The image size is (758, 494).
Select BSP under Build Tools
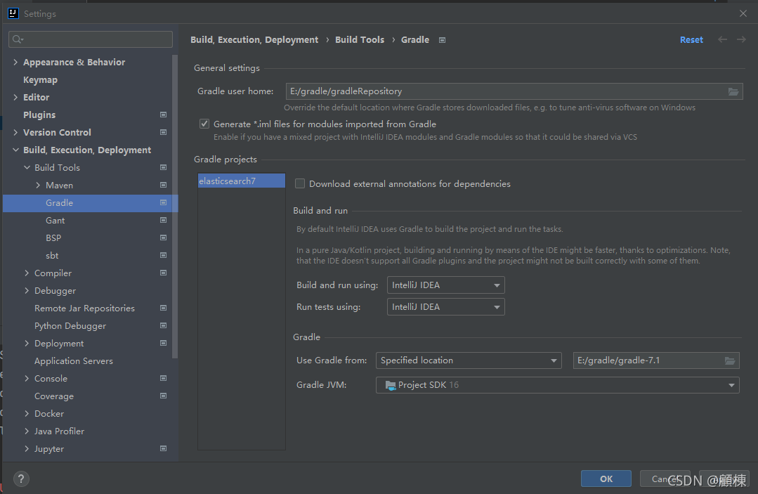[53, 238]
